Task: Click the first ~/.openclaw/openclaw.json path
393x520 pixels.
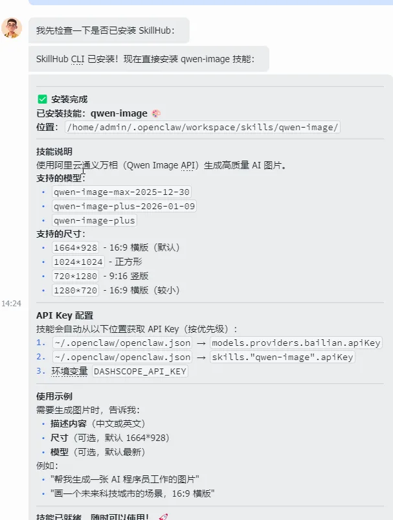Action: coord(122,343)
